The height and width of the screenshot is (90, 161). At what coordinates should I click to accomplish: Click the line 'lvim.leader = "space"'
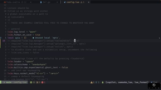(21, 61)
